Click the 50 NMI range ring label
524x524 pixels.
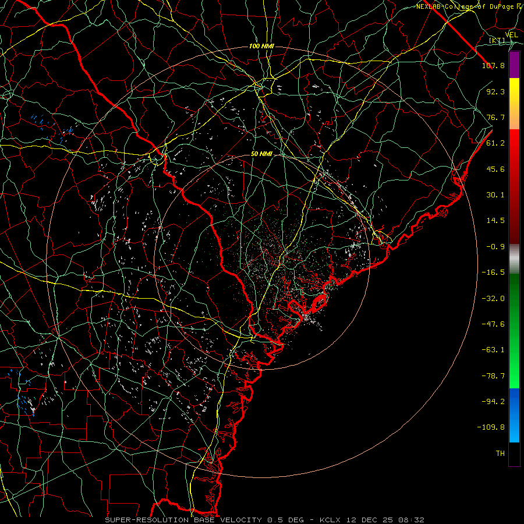(261, 154)
